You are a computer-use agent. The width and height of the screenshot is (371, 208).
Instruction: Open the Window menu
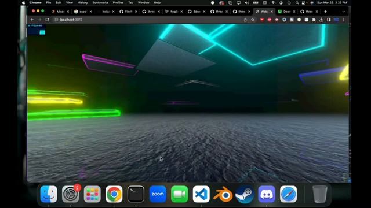[143, 3]
